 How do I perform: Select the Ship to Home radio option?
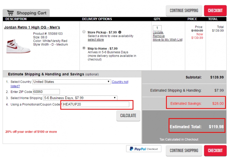pyautogui.click(x=84, y=48)
